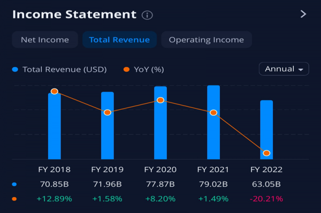Click the -20.21% YoY value

click(x=266, y=199)
